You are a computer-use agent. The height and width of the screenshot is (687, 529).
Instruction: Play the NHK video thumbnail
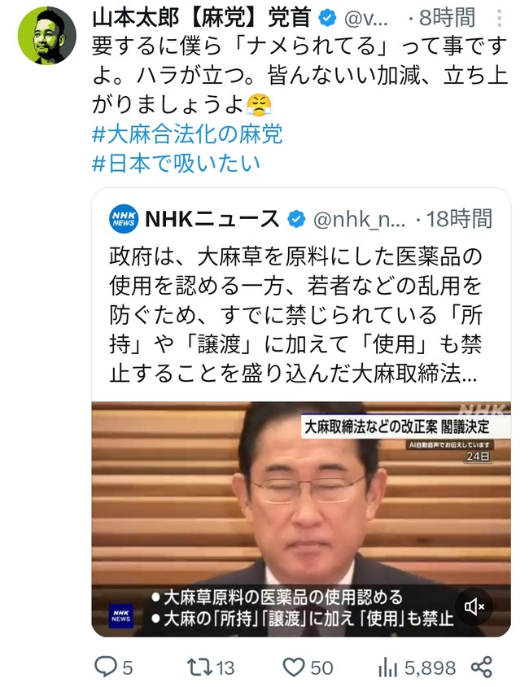pos(301,519)
